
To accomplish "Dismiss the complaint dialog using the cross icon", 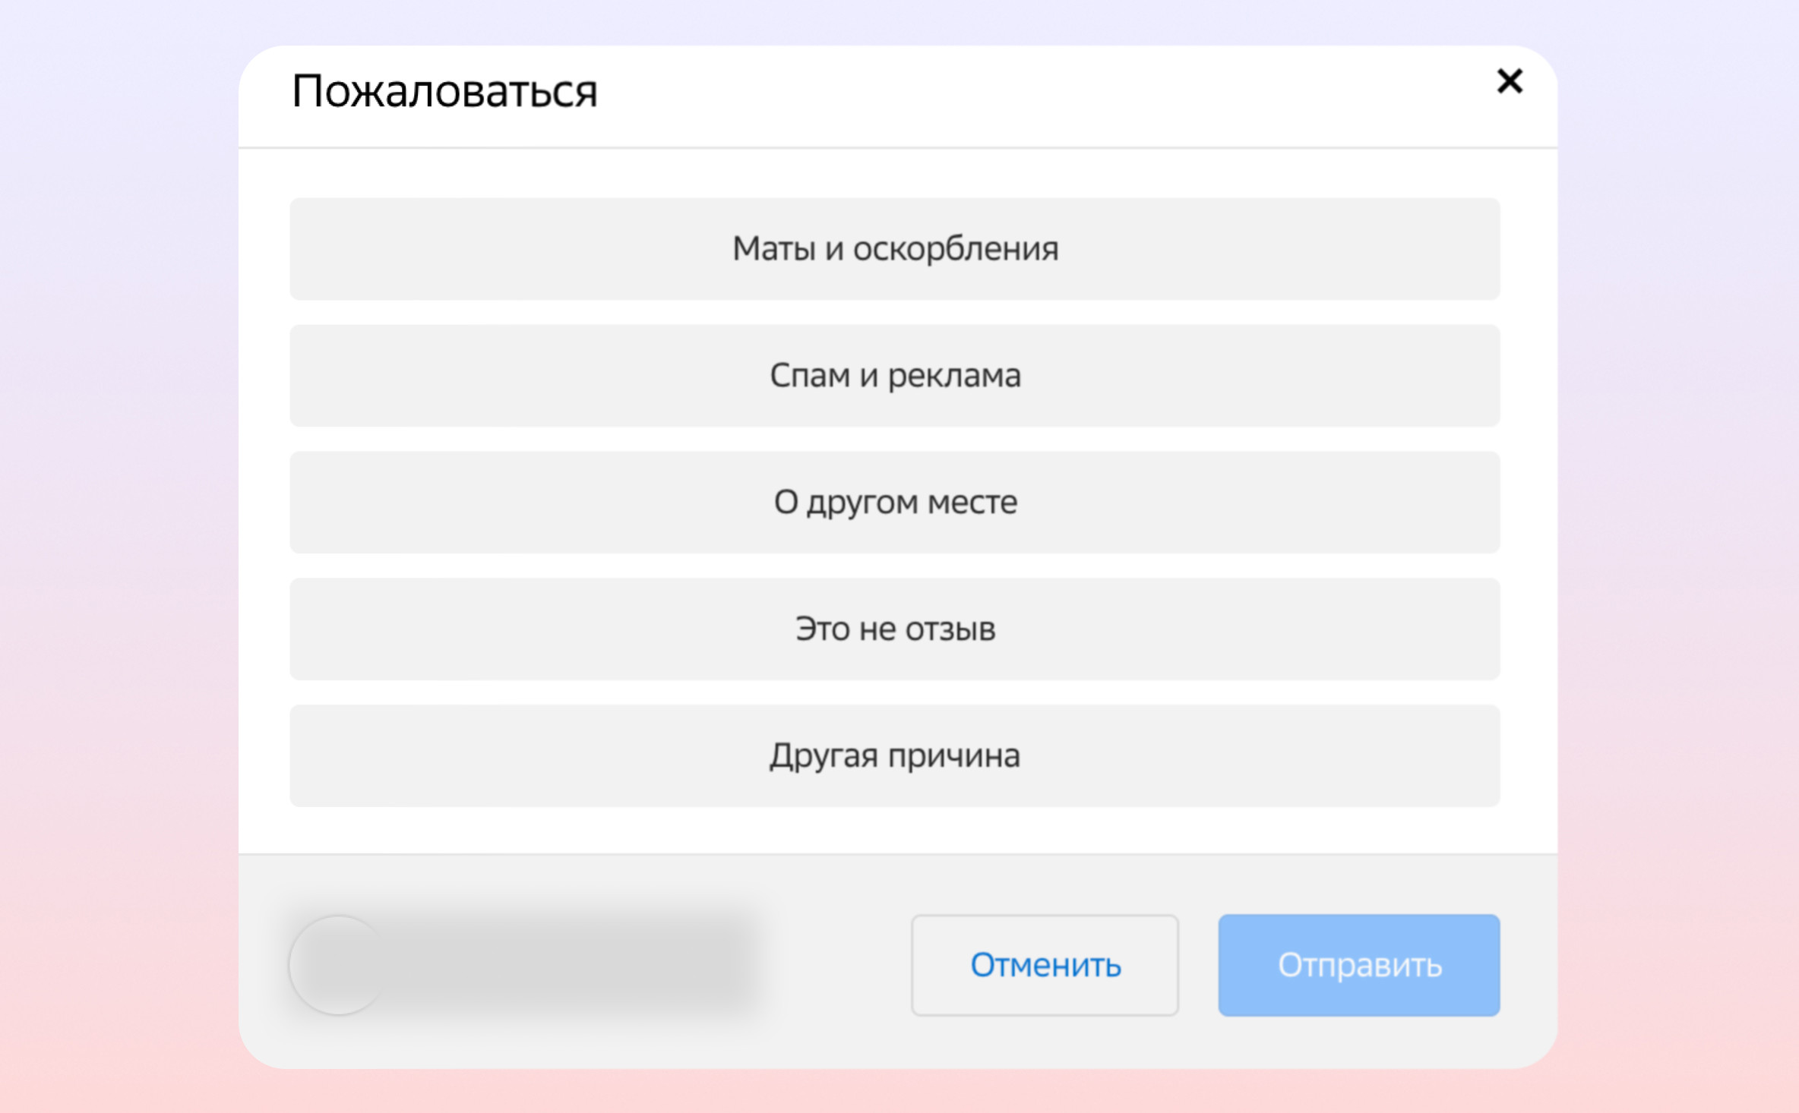I will click(1509, 81).
